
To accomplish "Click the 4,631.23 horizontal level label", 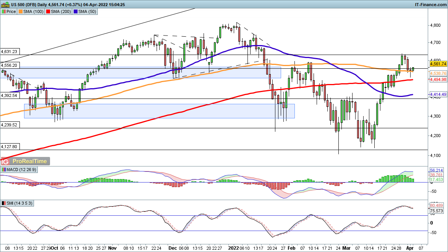I will coord(9,52).
